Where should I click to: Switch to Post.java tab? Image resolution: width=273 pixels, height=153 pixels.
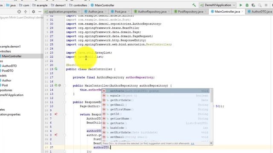[120, 11]
